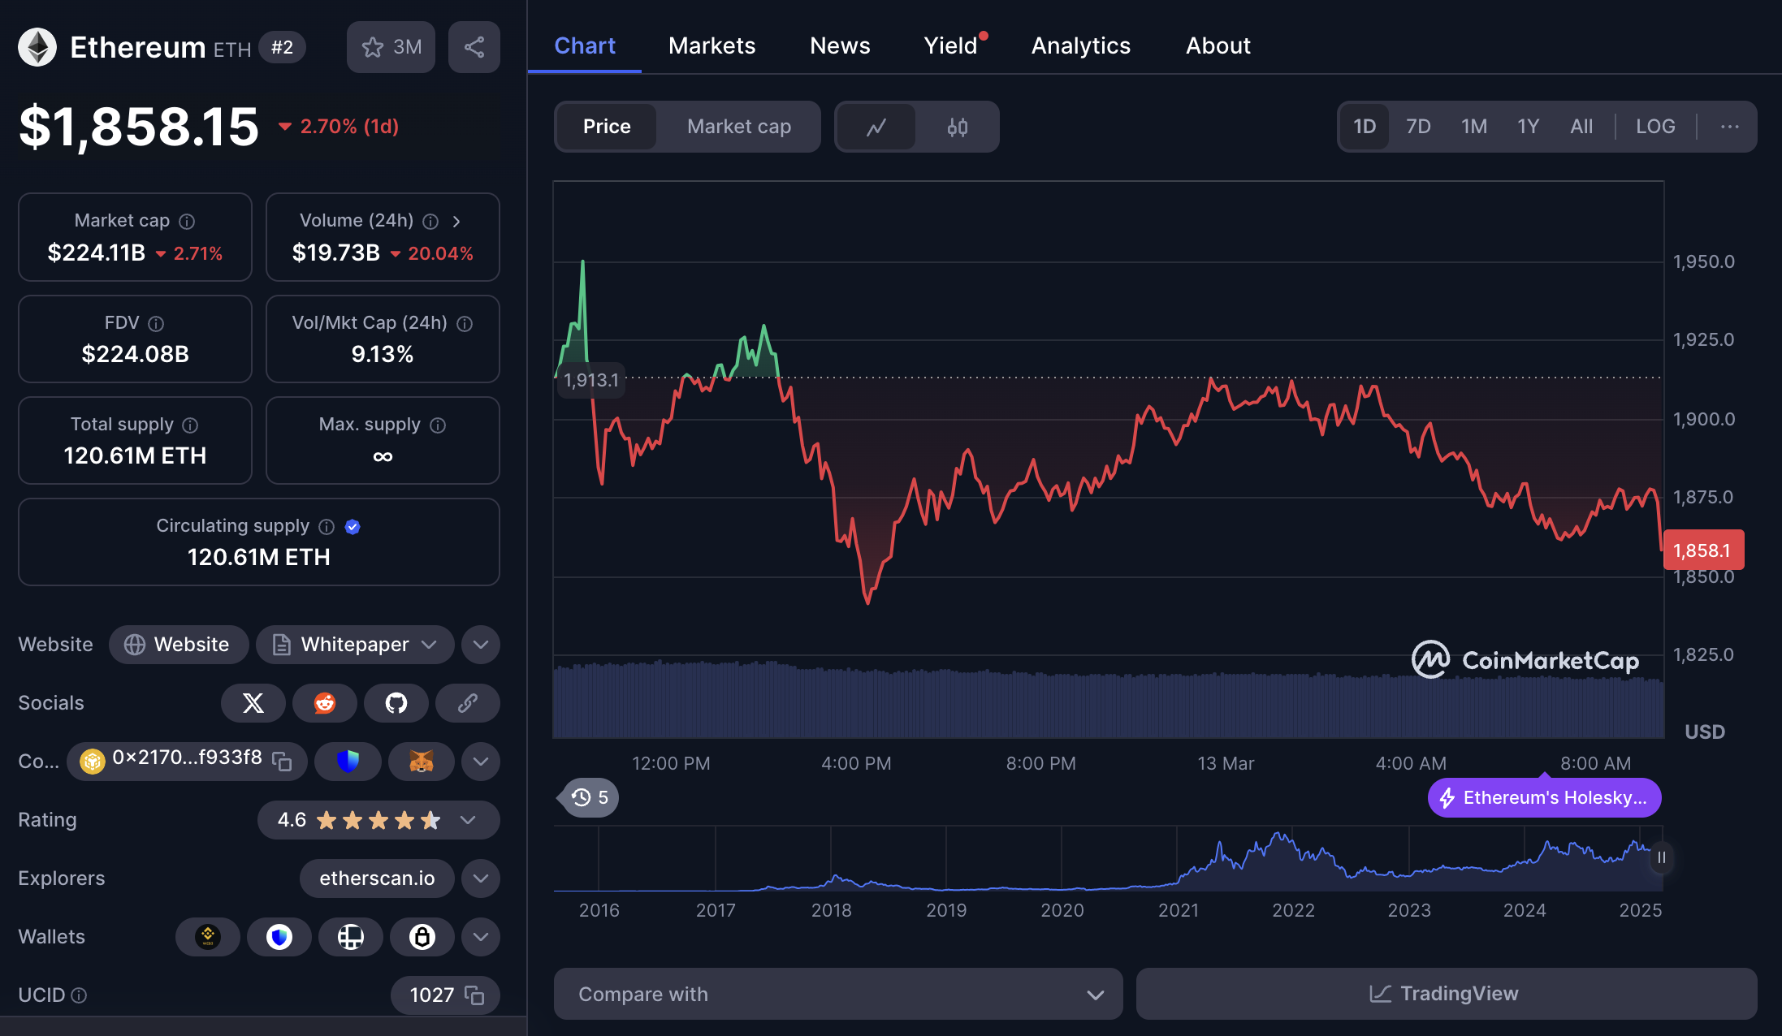Open the X (Twitter) social link
Screen dimensions: 1782x1036
[x=253, y=703]
